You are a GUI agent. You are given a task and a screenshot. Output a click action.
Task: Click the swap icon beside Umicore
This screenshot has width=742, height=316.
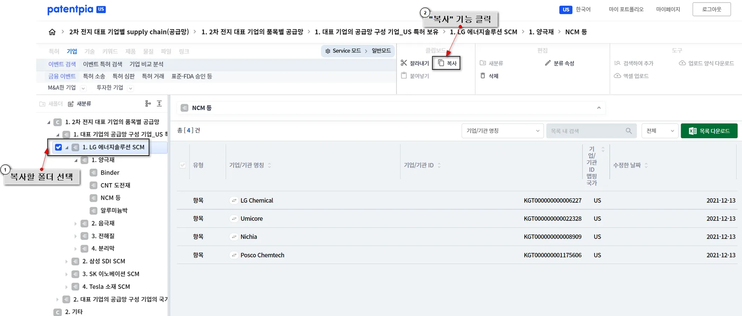234,219
